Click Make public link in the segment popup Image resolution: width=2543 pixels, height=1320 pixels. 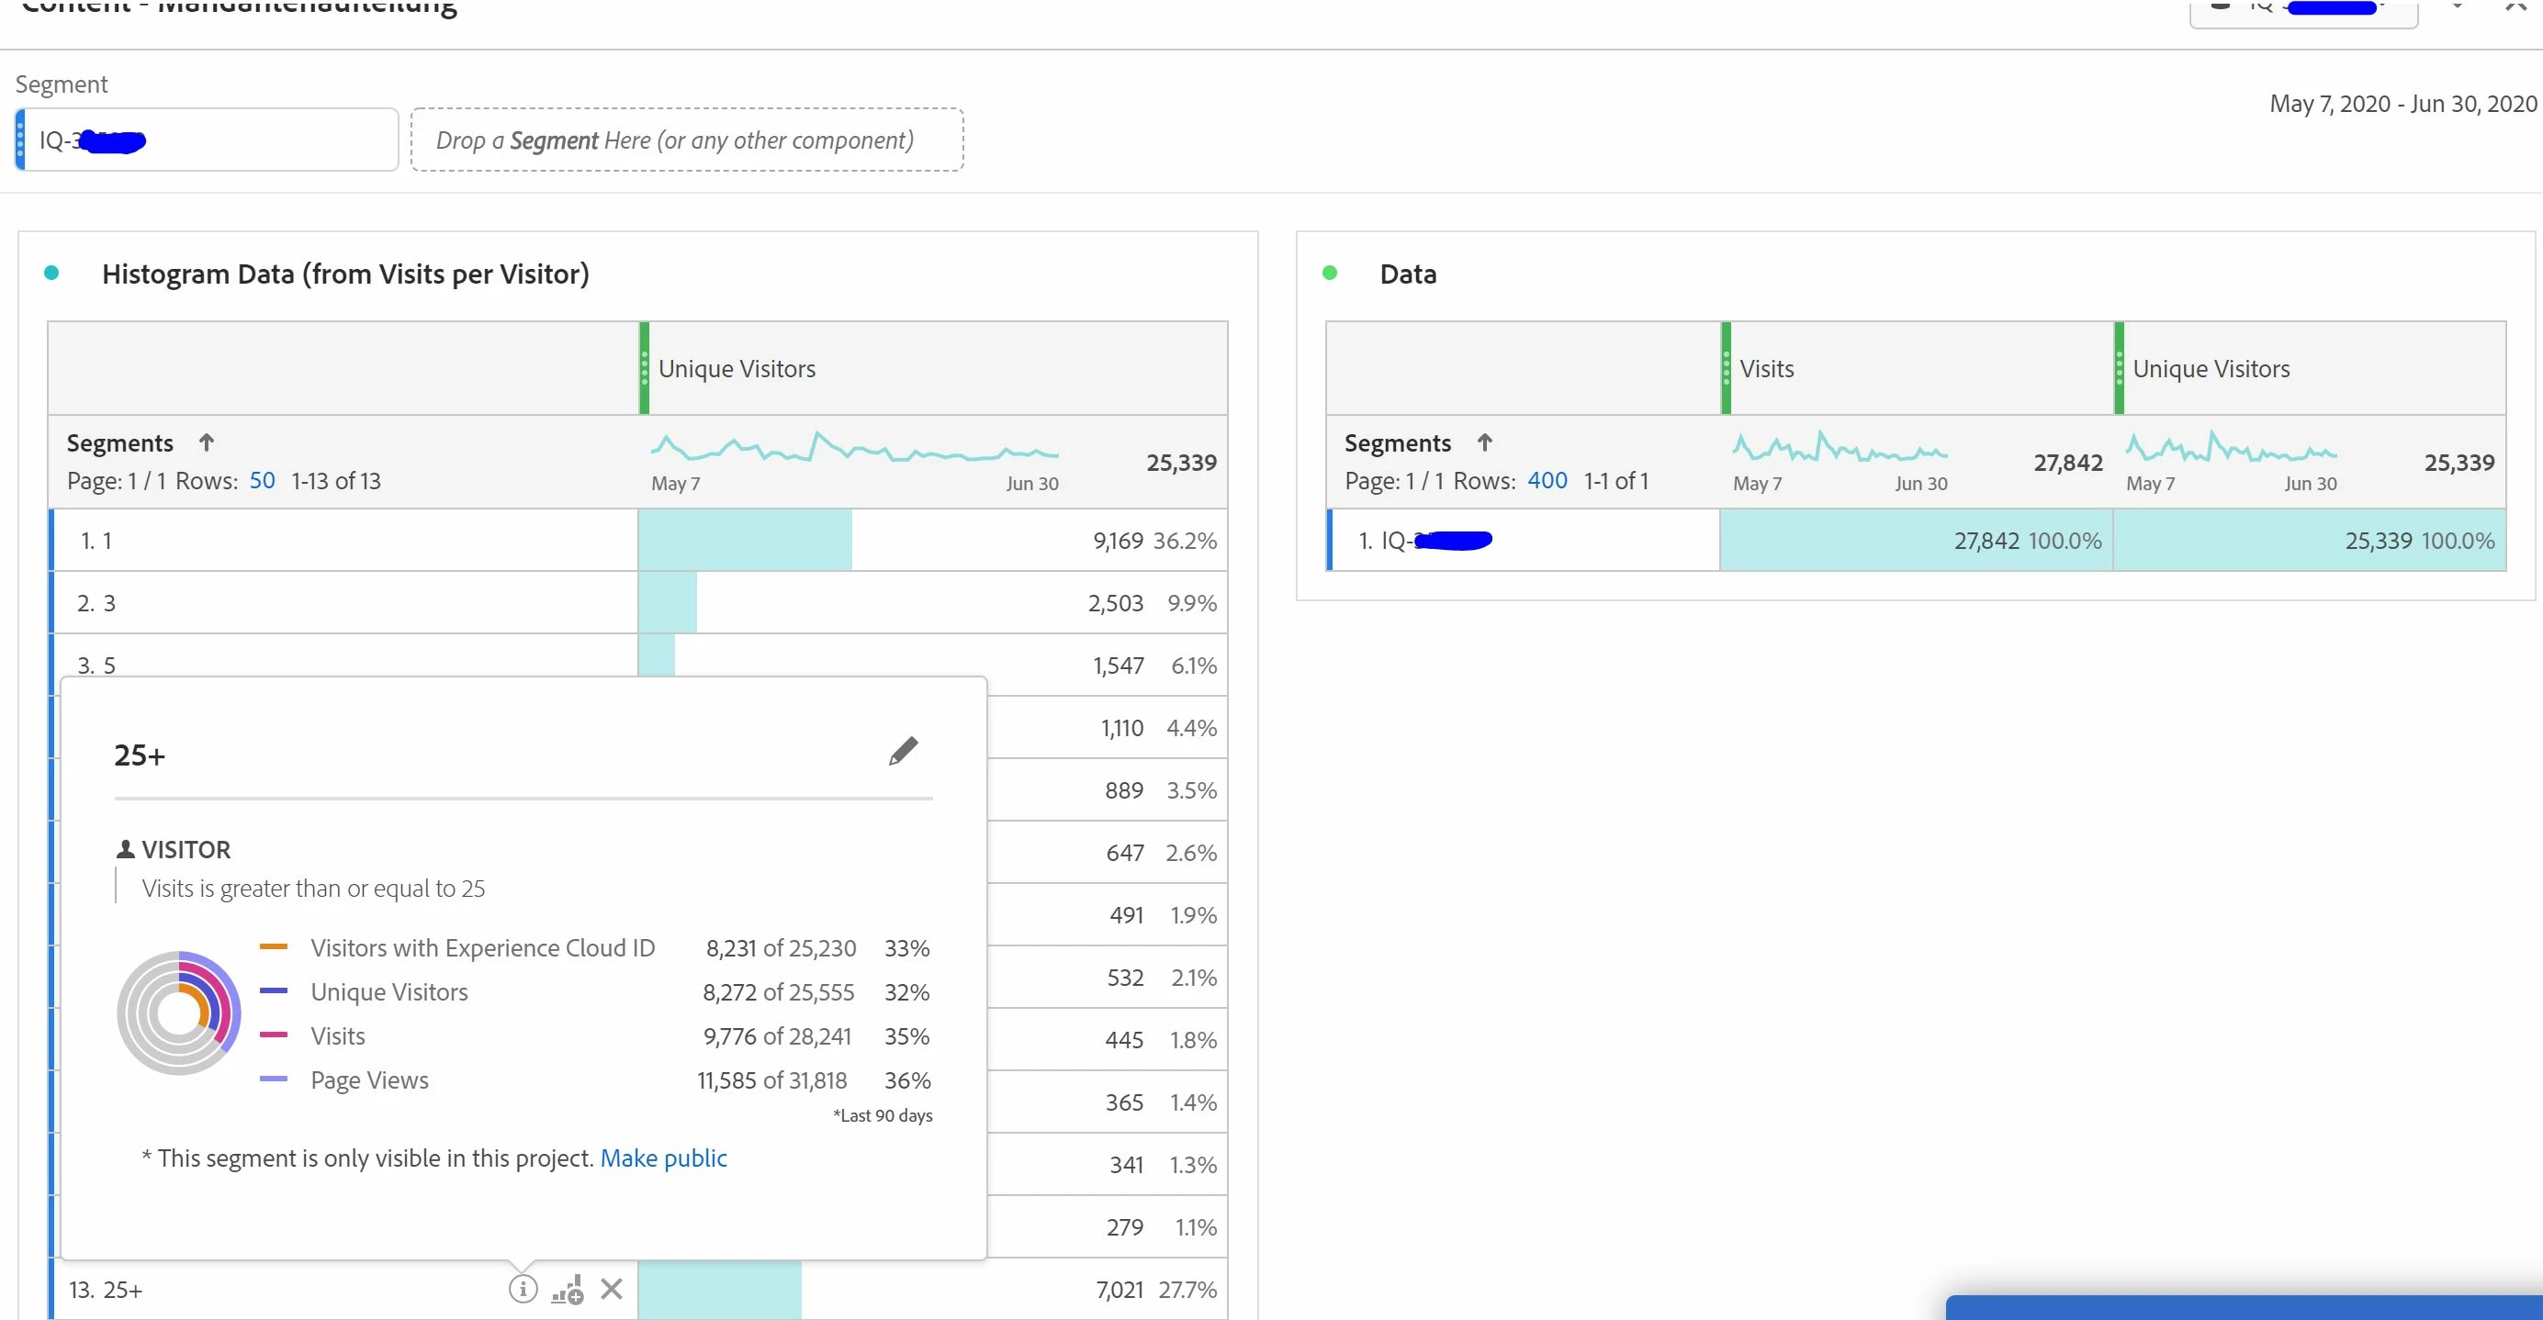click(663, 1158)
